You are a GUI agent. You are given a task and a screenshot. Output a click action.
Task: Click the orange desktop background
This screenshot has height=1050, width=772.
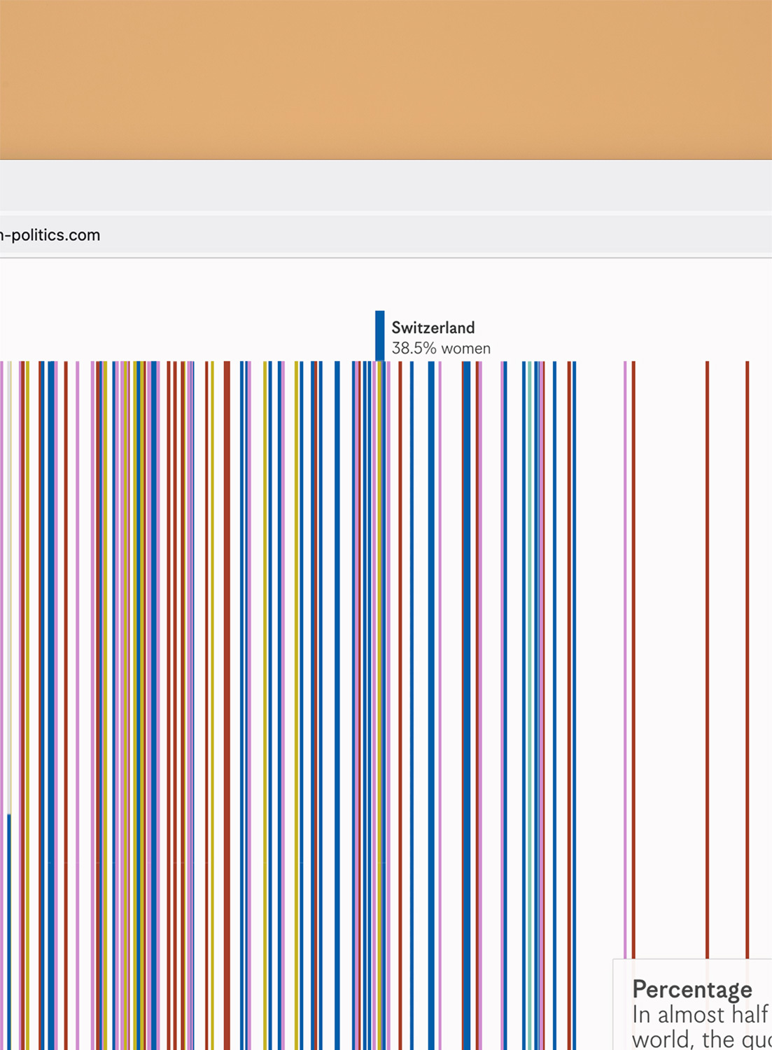click(x=385, y=77)
